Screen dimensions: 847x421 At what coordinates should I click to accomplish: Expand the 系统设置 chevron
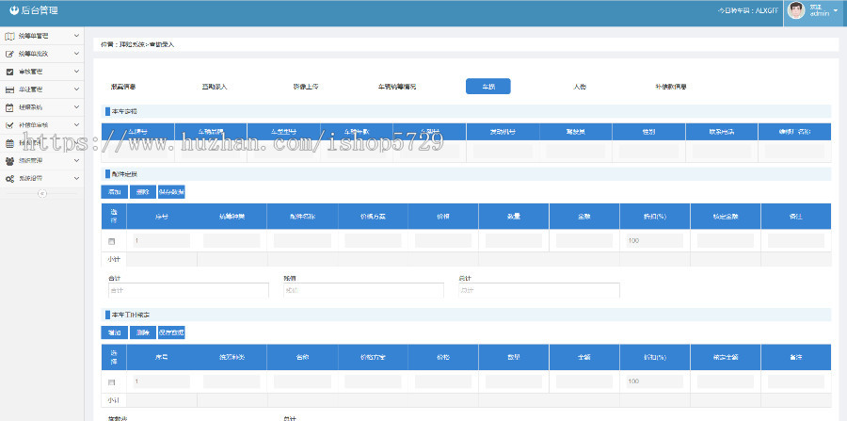(77, 178)
